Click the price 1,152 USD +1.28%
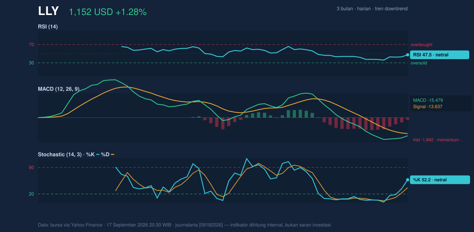Image resolution: width=474 pixels, height=232 pixels. 108,12
